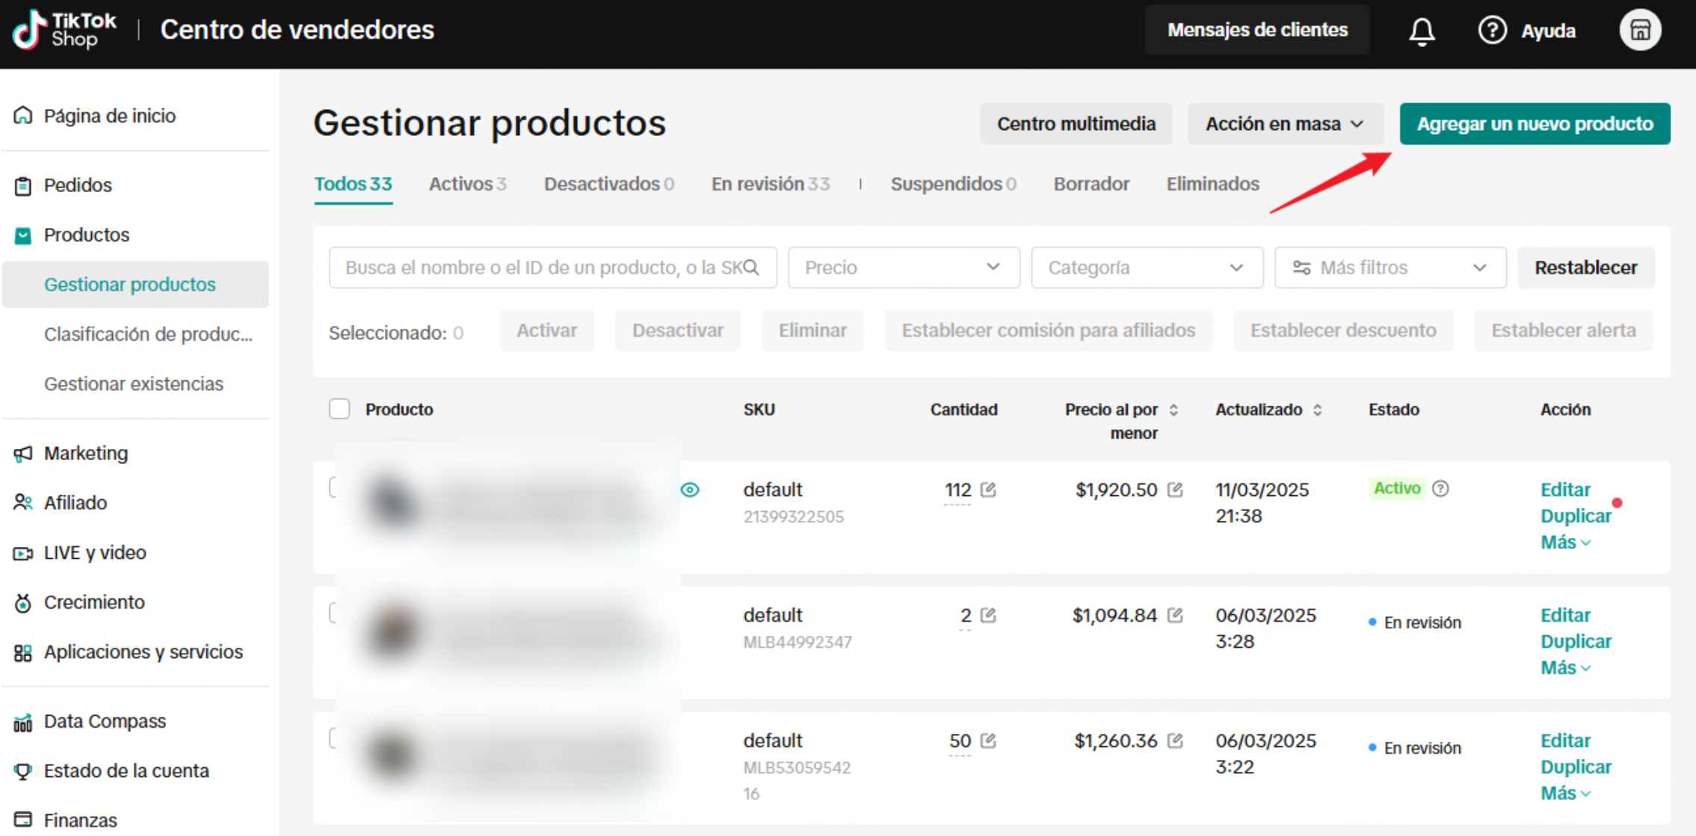The width and height of the screenshot is (1696, 836).
Task: Click the Restablecer button
Action: pyautogui.click(x=1585, y=267)
